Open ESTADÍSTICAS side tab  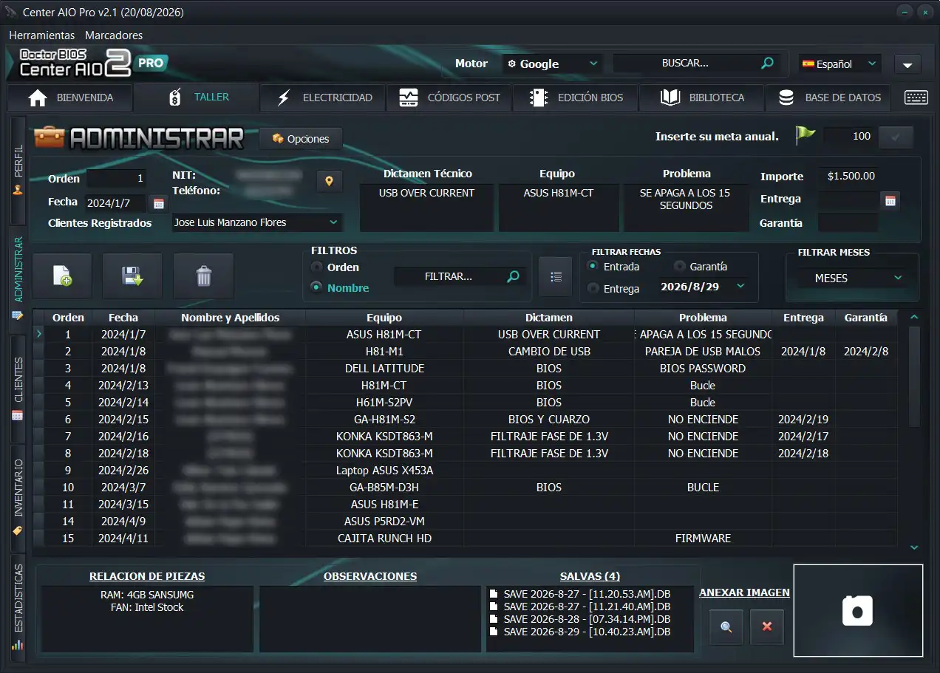18,607
